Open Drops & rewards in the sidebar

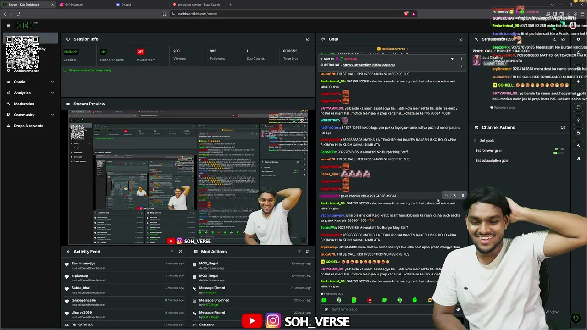pyautogui.click(x=28, y=126)
